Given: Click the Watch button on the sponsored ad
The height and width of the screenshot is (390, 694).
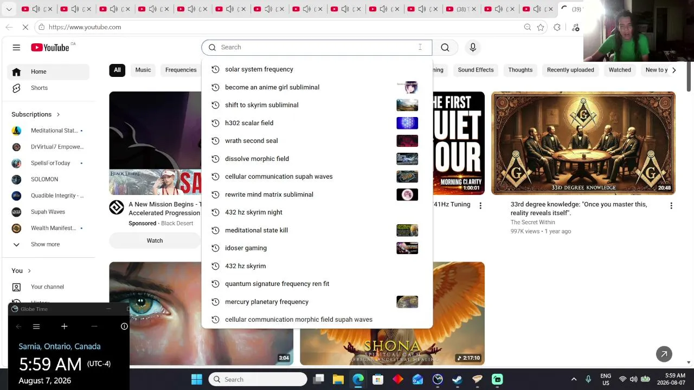Looking at the screenshot, I should point(155,240).
